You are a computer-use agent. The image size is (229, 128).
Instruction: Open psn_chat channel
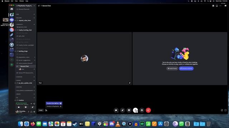coord(21,36)
